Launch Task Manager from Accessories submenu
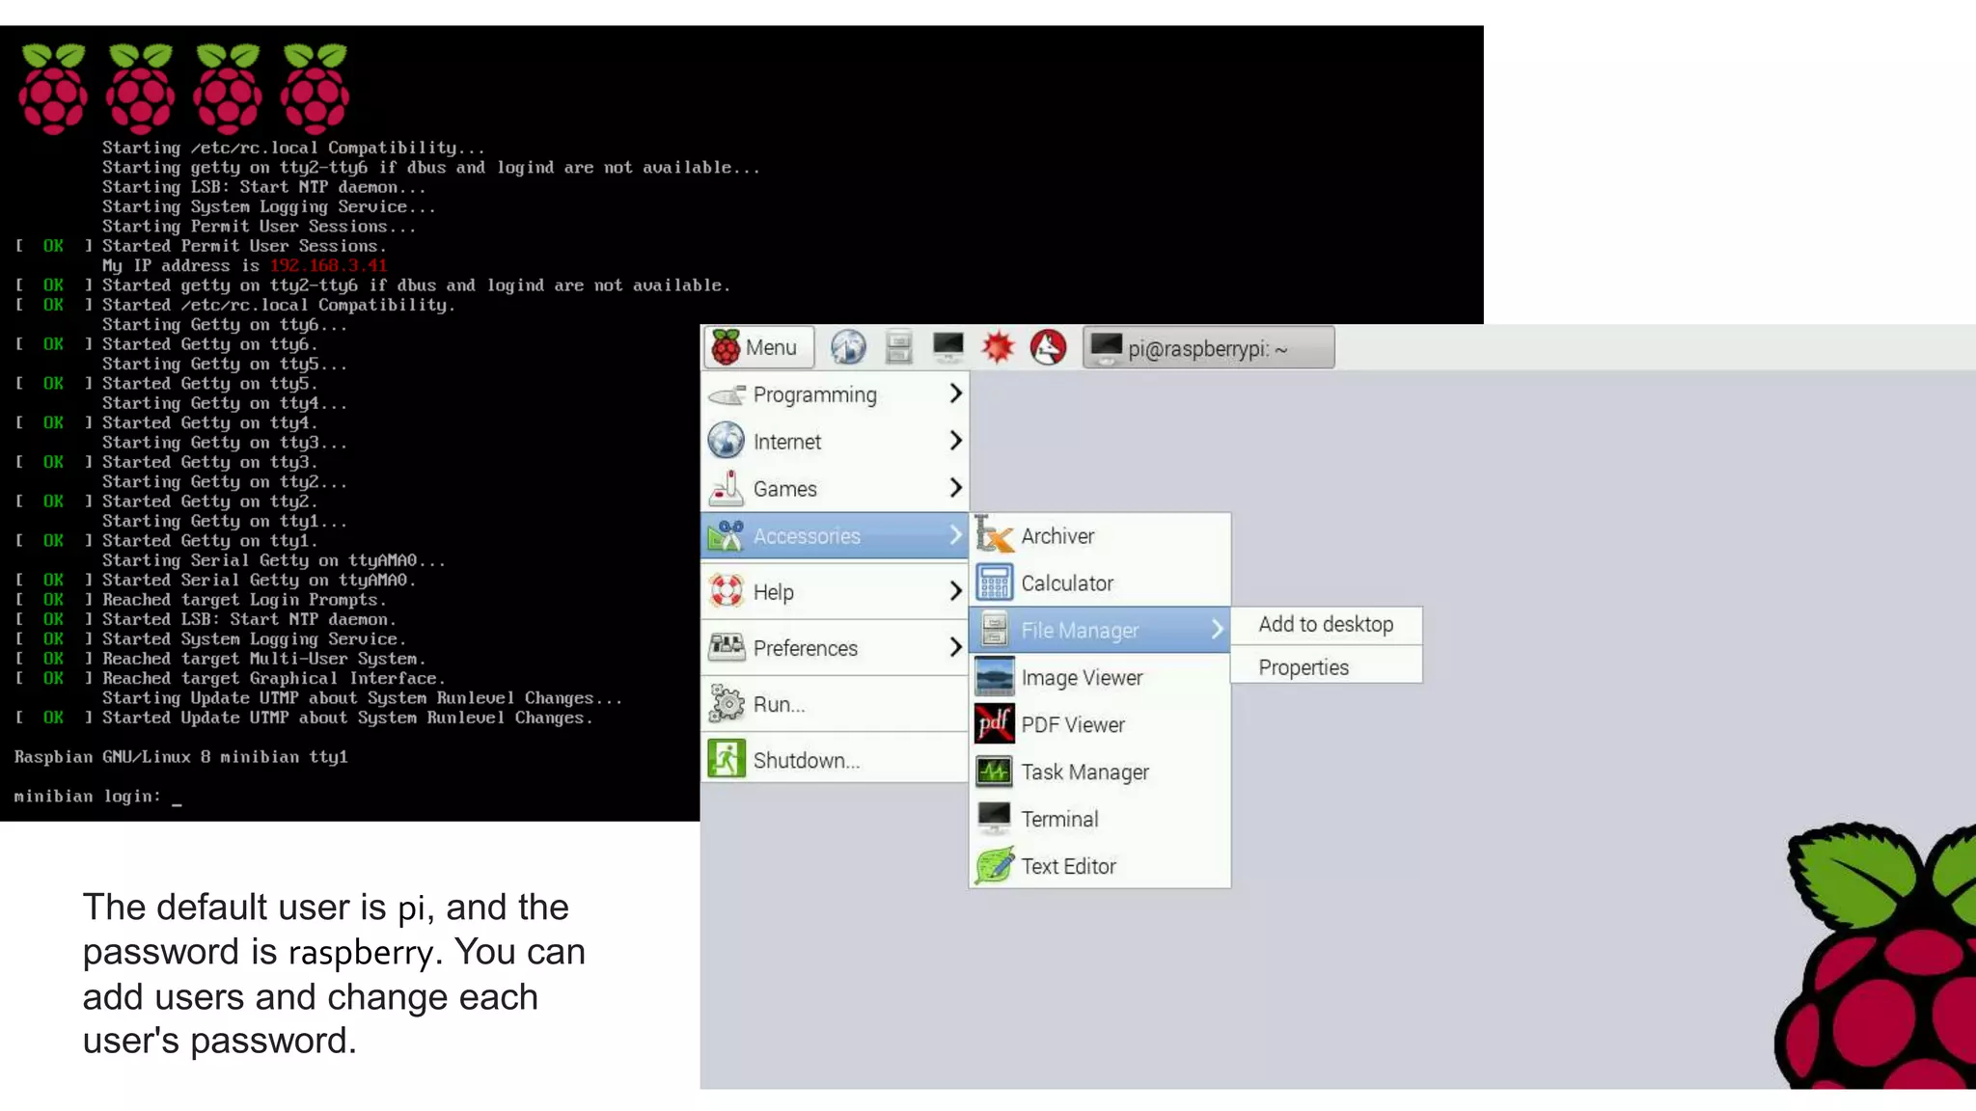The image size is (1976, 1111). pos(1100,772)
